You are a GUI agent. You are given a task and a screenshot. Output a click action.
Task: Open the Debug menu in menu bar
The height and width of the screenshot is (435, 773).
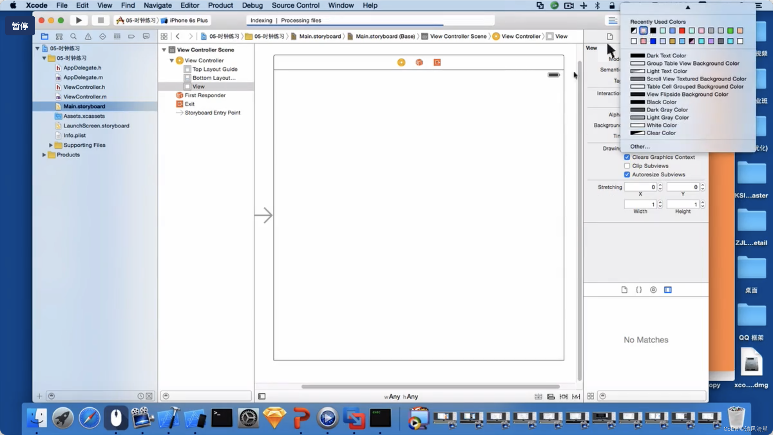252,5
